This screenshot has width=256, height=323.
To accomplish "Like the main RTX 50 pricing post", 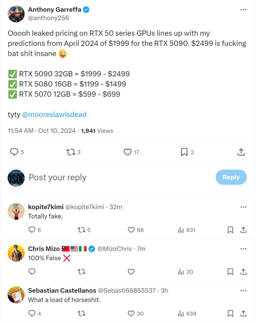I will [128, 152].
